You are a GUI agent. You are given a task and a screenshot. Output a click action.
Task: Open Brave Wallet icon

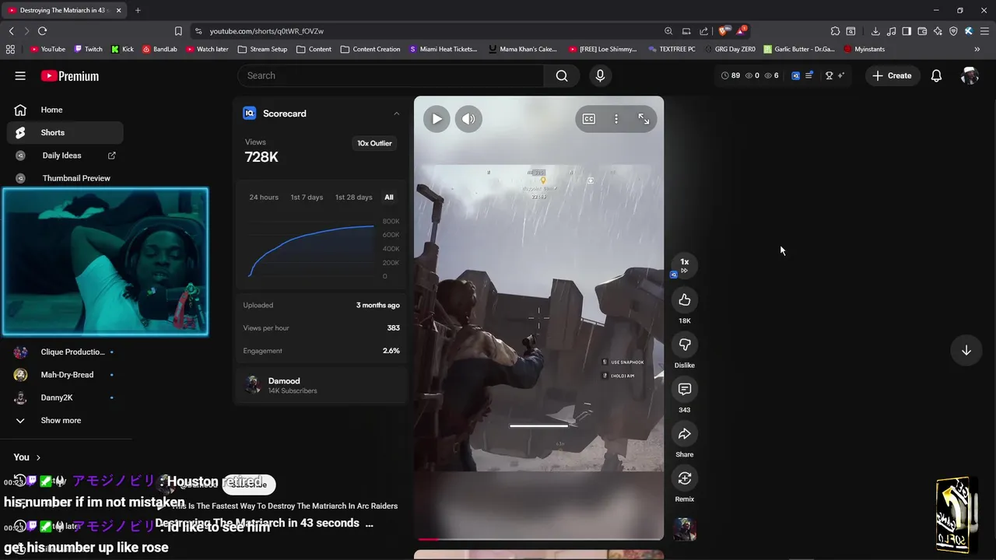pos(922,31)
